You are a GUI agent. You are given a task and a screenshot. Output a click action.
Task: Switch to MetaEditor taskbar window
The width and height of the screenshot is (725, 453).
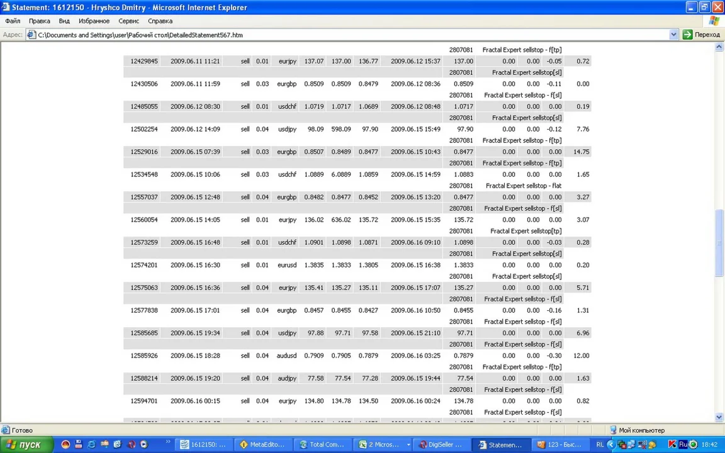[x=263, y=445]
